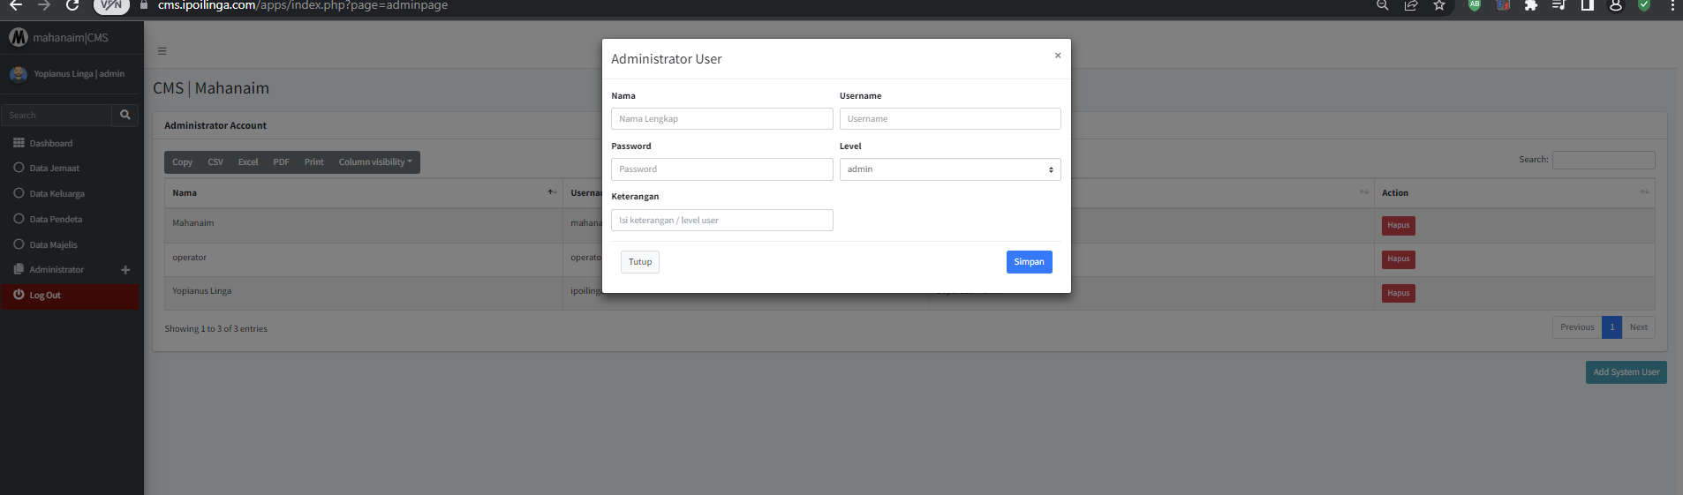Open the Level dropdown showing admin
The image size is (1683, 495).
(950, 169)
